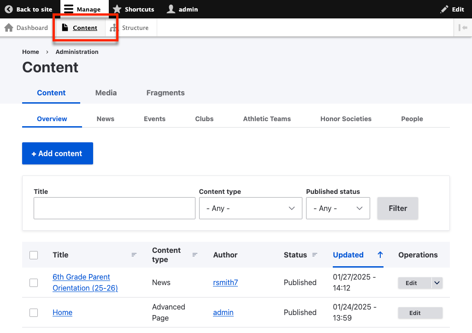The height and width of the screenshot is (333, 472).
Task: Click the 'Advanced Page' content type cell
Action: [x=169, y=312]
